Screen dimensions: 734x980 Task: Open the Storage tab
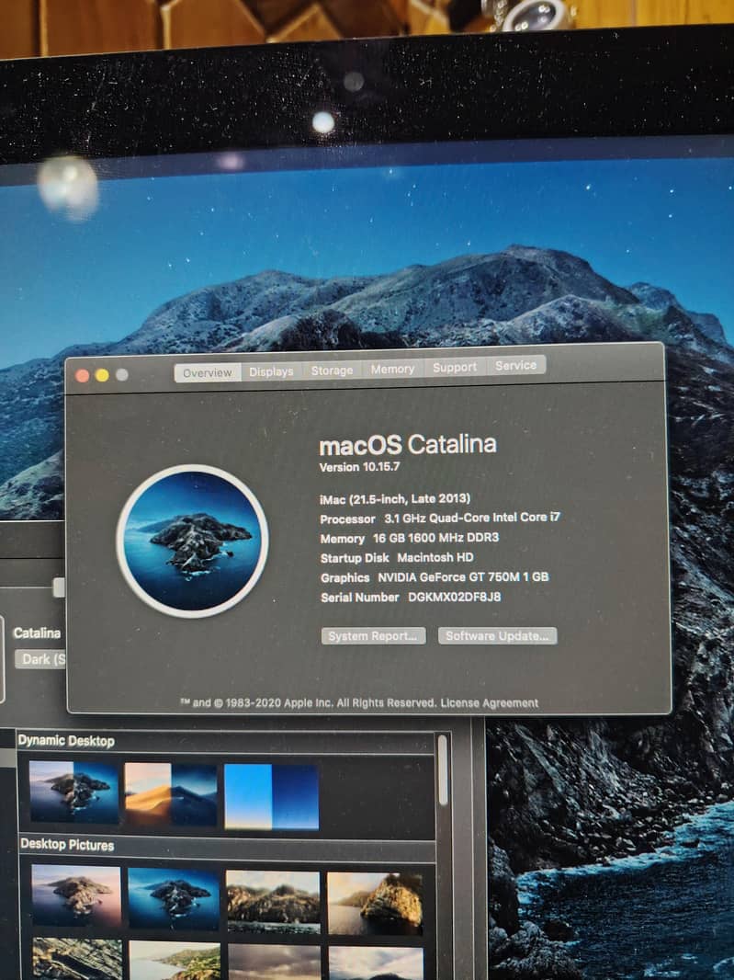[x=332, y=370]
